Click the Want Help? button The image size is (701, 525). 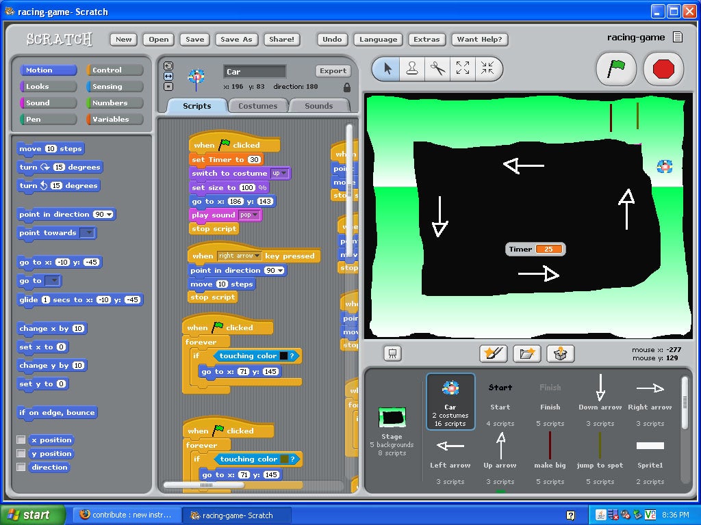click(x=480, y=39)
